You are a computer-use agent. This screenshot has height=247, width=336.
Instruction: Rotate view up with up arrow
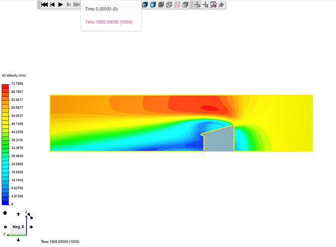point(18,214)
